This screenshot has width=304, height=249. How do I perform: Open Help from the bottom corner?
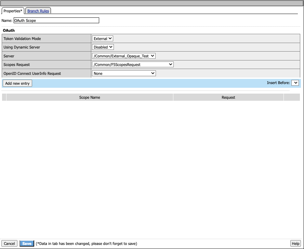pos(295,244)
